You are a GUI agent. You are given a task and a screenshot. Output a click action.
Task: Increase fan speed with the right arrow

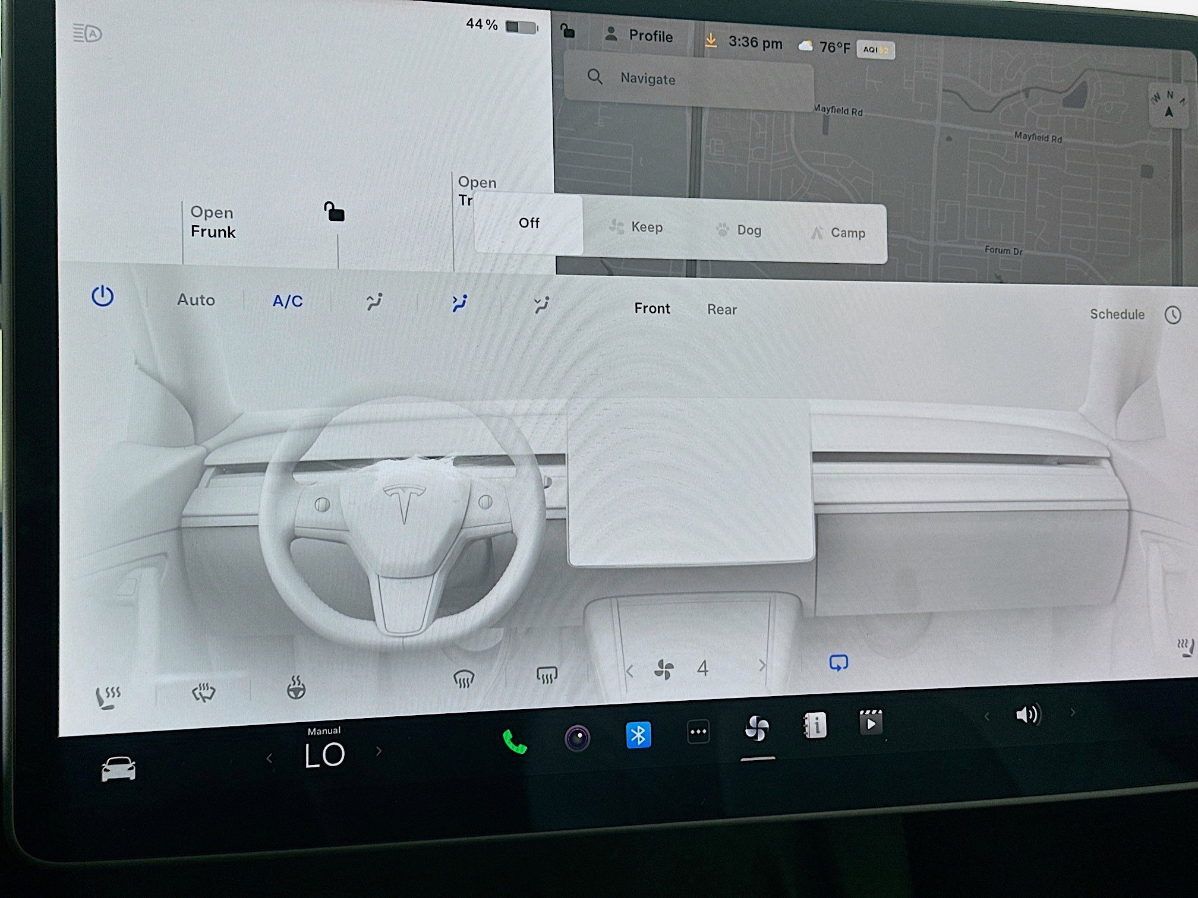click(x=763, y=666)
